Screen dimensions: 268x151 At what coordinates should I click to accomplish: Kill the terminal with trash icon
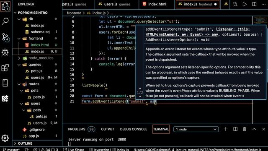pyautogui.click(x=245, y=129)
